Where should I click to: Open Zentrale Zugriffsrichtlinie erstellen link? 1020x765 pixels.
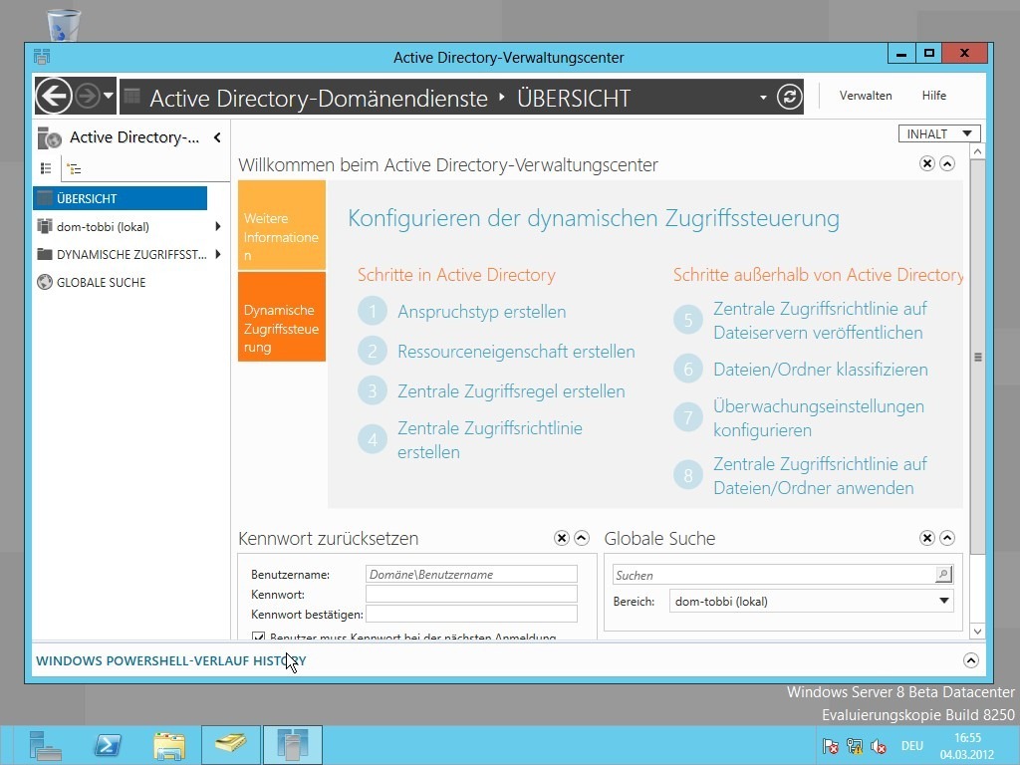[490, 439]
